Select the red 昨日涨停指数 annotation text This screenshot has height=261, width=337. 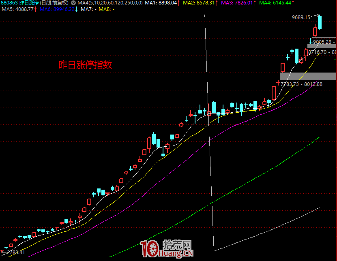pyautogui.click(x=85, y=65)
